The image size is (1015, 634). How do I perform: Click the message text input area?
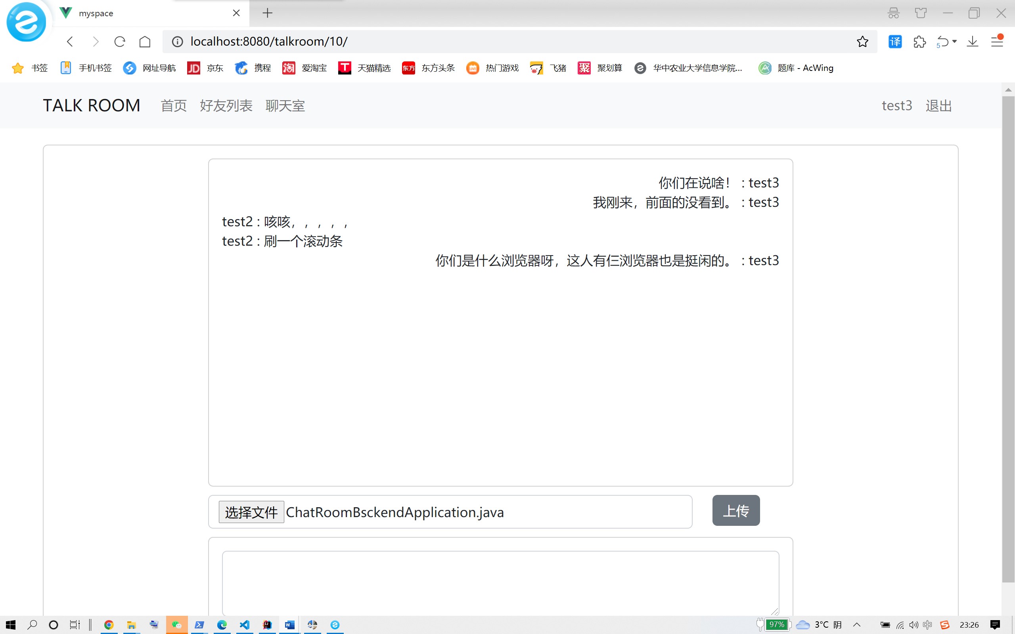click(x=500, y=583)
